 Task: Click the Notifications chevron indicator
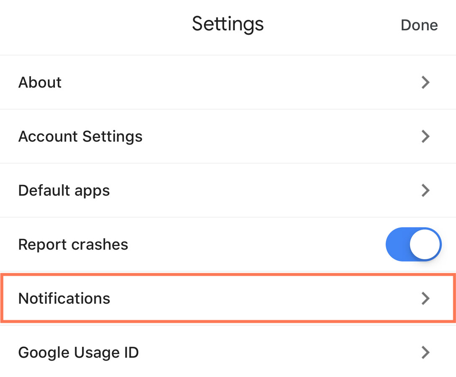tap(425, 298)
